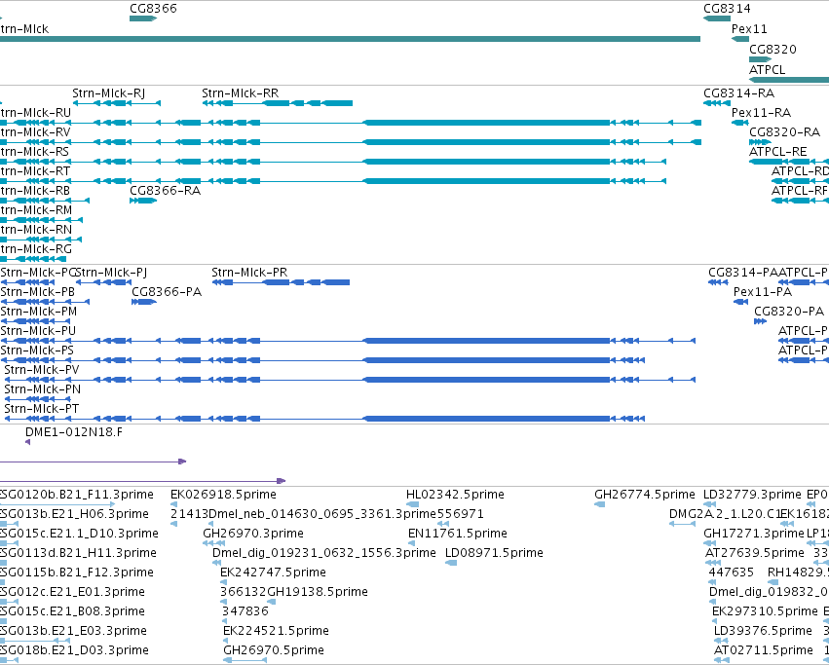829x665 pixels.
Task: Open the Strn-Mlck-PS protein label
Action: [x=37, y=351]
